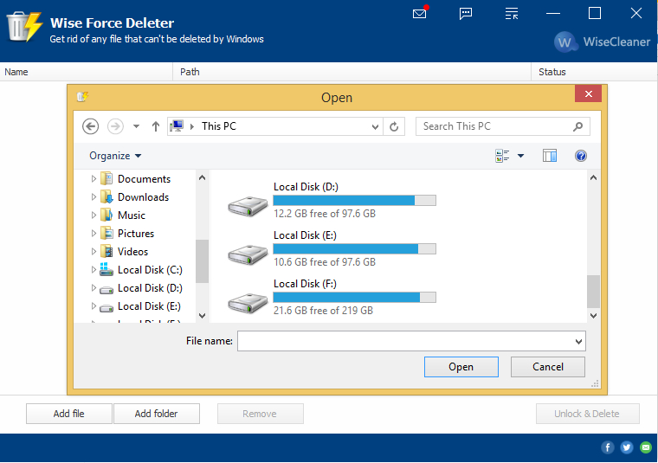This screenshot has width=658, height=463.
Task: Click the Local Disk (E:) usage bar
Action: click(355, 249)
